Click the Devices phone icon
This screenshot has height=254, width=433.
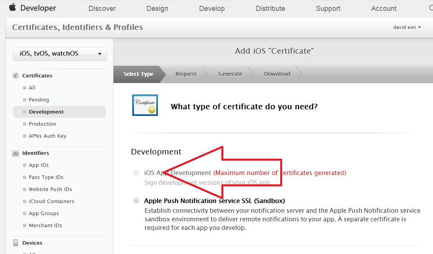16,243
